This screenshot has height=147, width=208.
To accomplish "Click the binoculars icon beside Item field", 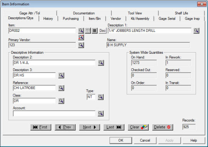I will [x=88, y=31].
